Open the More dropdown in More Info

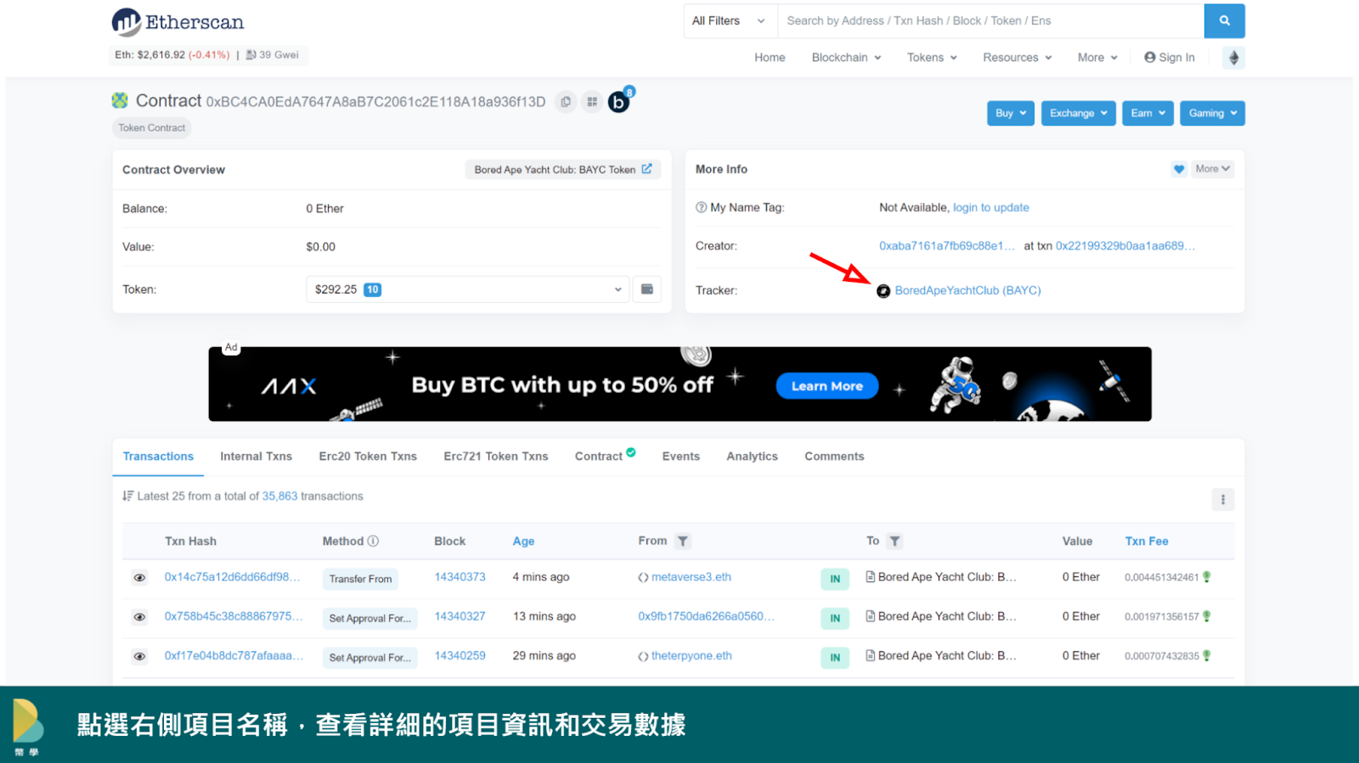point(1212,169)
